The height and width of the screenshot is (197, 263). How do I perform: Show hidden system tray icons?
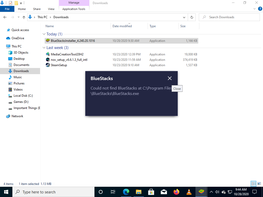point(211,192)
